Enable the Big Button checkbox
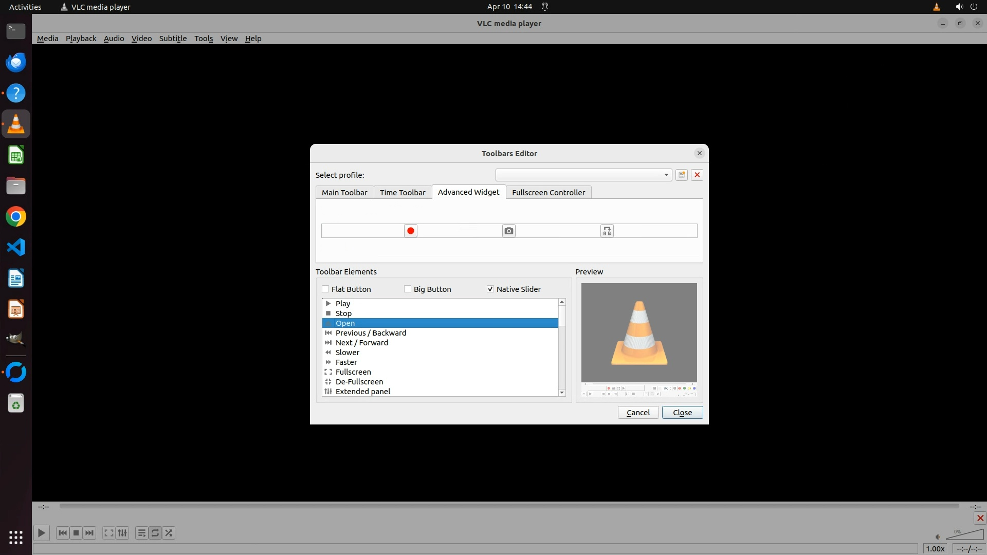Screen dimensions: 987x555 coord(408,289)
